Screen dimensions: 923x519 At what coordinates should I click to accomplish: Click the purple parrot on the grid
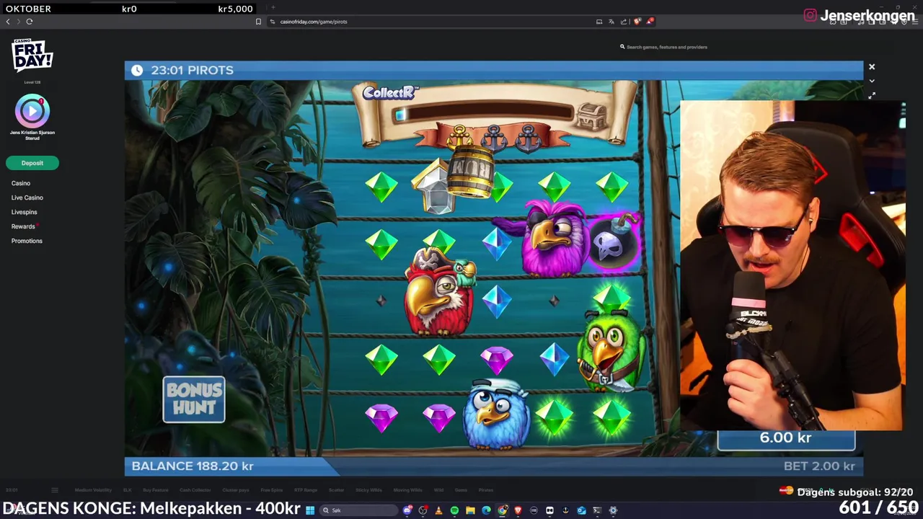[x=552, y=239]
